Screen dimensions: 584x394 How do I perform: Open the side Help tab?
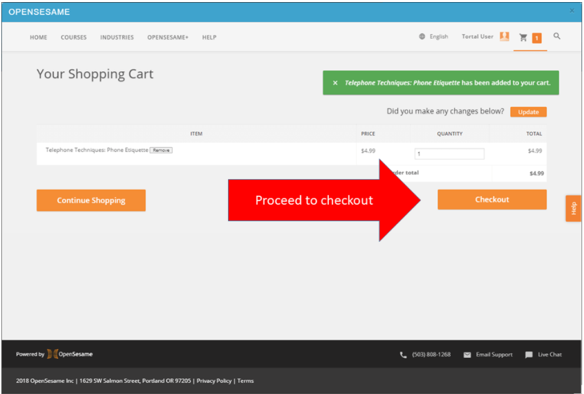(574, 208)
